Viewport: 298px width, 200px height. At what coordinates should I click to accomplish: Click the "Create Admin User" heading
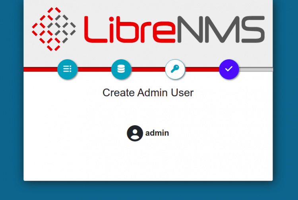click(x=148, y=93)
